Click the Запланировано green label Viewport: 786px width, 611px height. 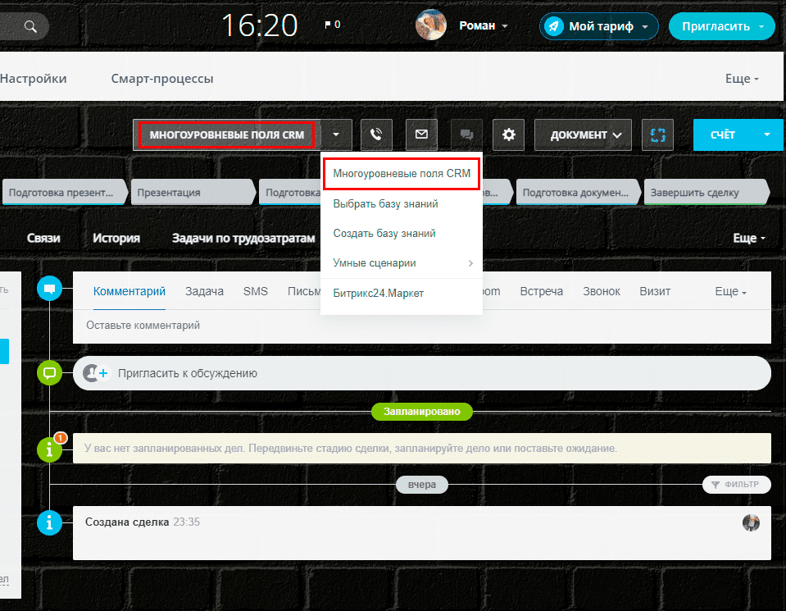pyautogui.click(x=421, y=412)
